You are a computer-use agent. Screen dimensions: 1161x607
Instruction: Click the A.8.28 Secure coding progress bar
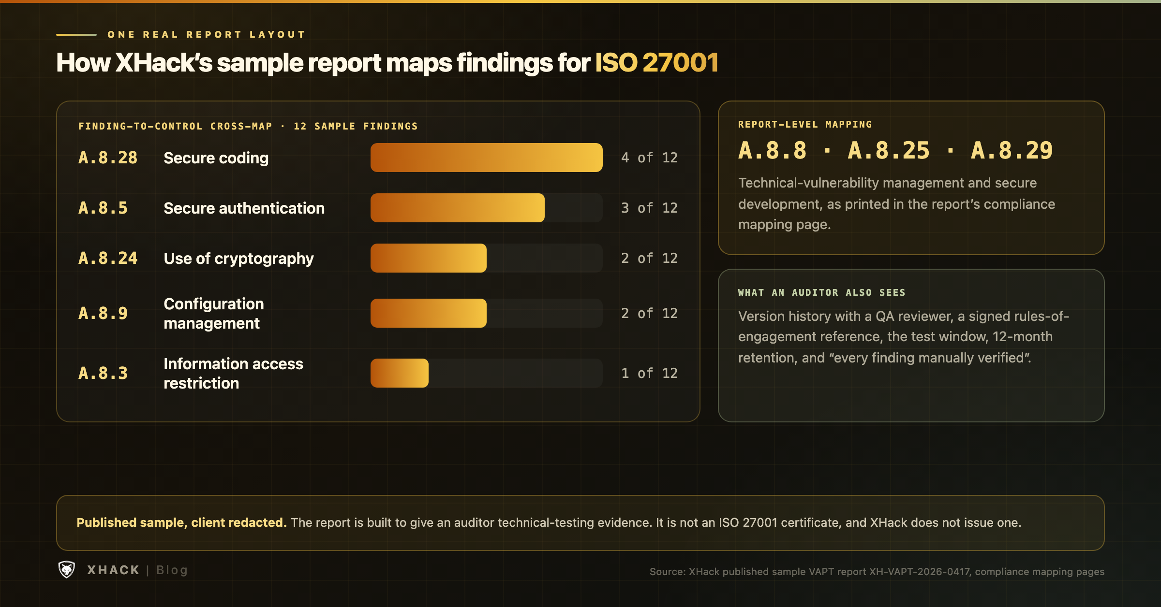tap(486, 158)
